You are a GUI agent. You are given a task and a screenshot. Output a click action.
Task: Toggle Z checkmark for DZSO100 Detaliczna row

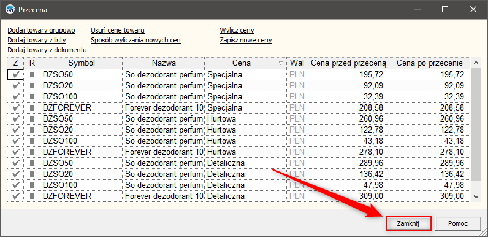(15, 185)
